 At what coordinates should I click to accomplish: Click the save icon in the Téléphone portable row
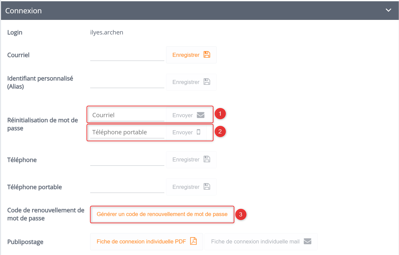tap(207, 187)
